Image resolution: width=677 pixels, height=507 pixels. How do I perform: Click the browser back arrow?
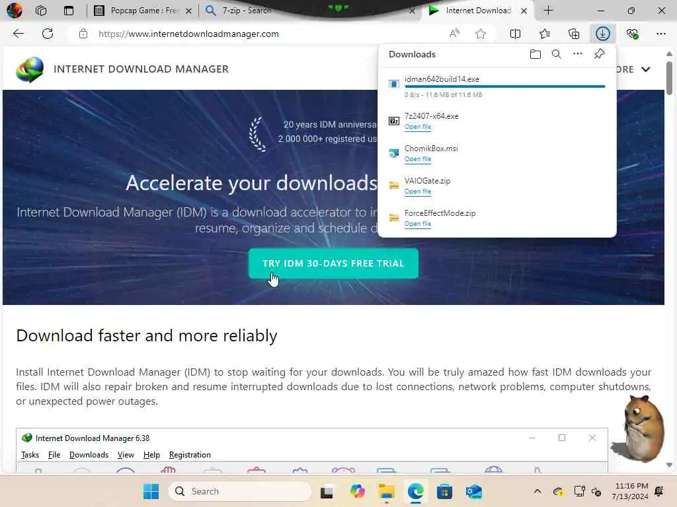click(18, 34)
